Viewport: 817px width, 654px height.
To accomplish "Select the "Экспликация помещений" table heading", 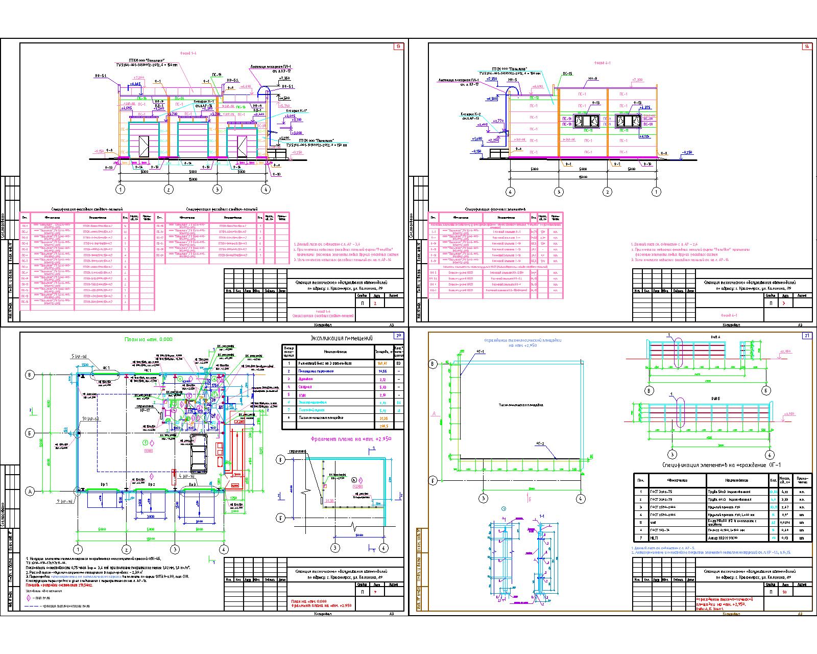I will [342, 338].
